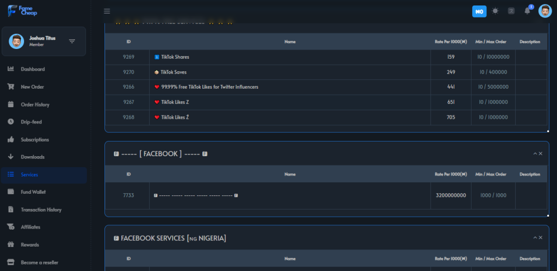Click service ID 9269

[128, 57]
